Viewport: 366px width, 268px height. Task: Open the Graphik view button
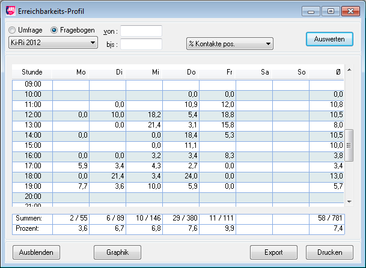pos(118,252)
